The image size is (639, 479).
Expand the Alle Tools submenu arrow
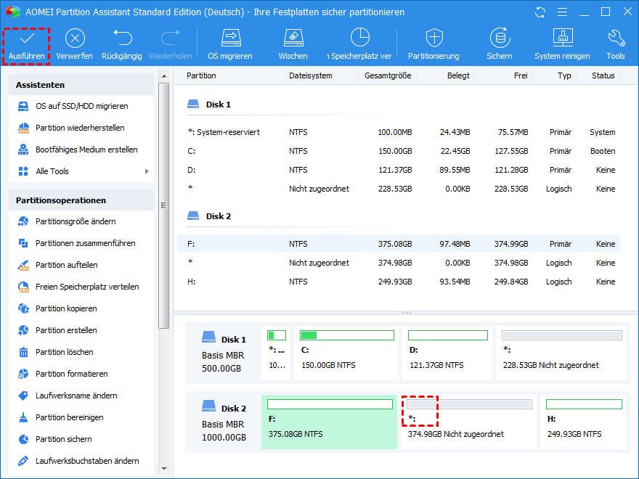(147, 171)
